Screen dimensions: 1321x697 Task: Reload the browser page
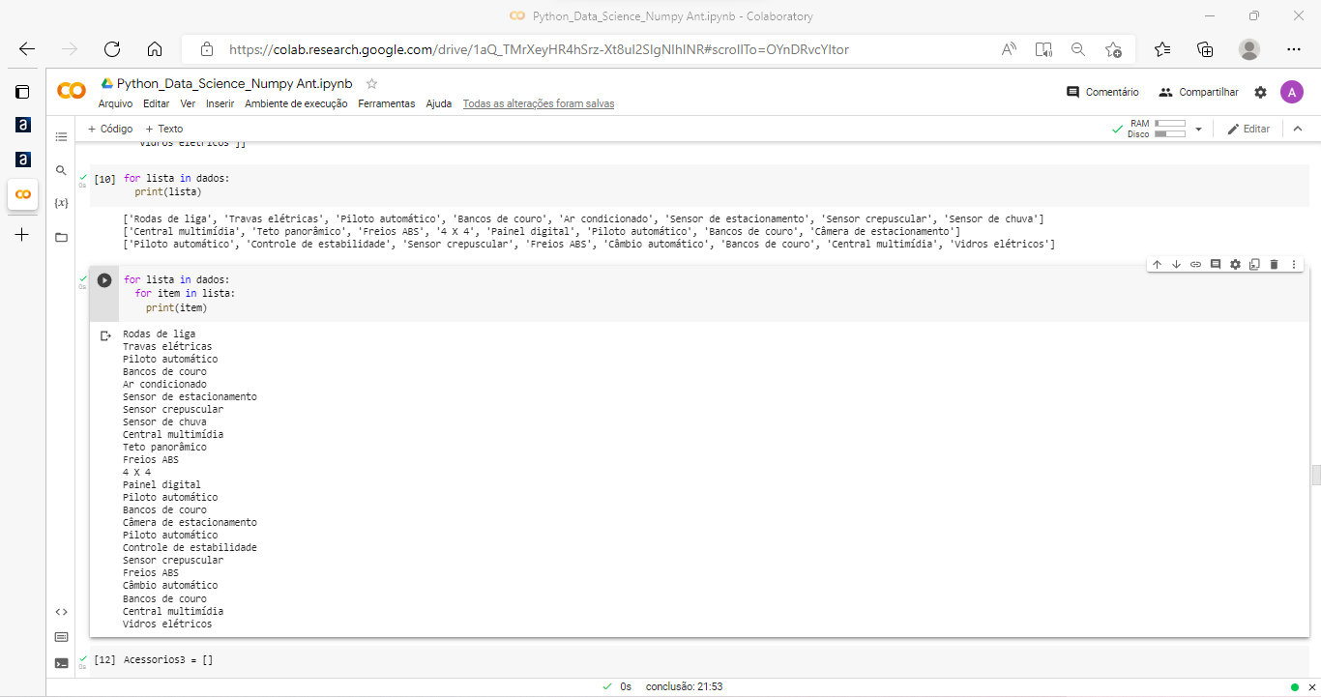click(112, 49)
